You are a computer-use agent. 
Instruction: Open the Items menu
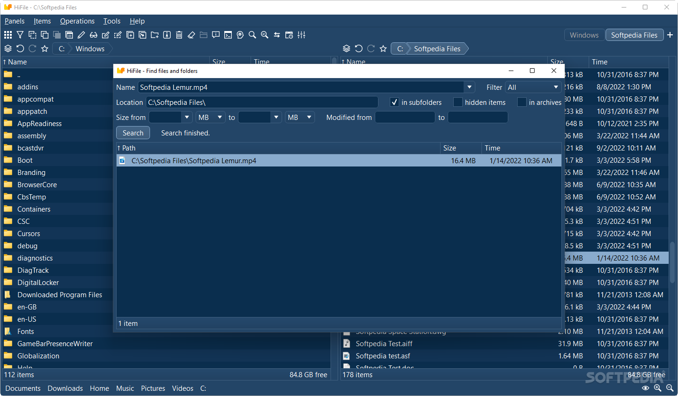42,21
